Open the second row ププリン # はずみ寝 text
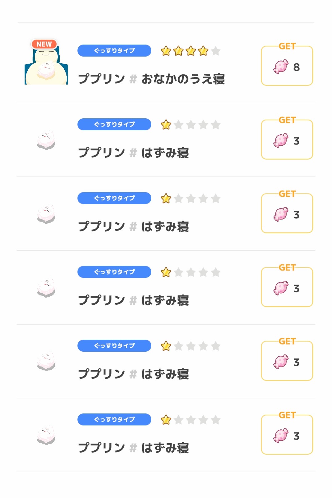The width and height of the screenshot is (332, 498). tap(133, 153)
